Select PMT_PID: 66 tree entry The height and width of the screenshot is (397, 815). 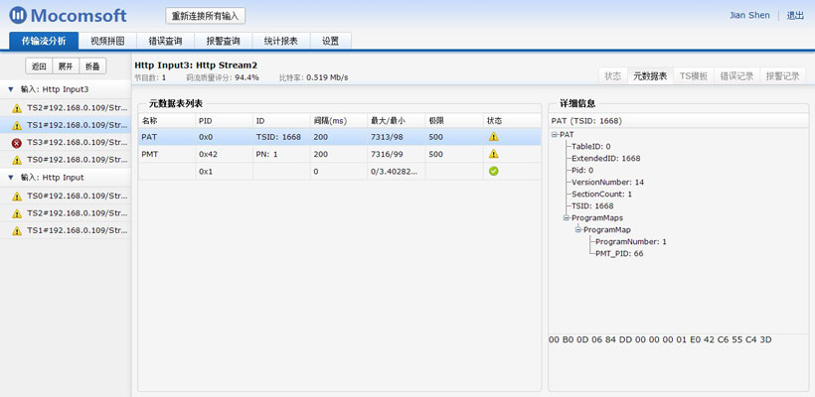(619, 254)
